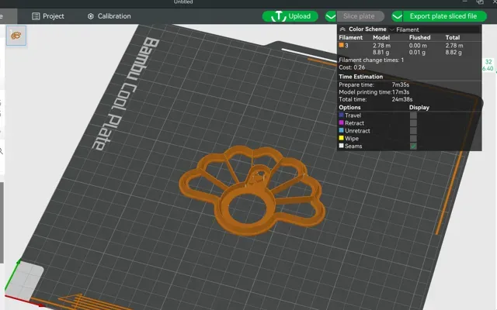Toggle the Unretract display checkbox
Image resolution: width=497 pixels, height=310 pixels.
point(413,131)
